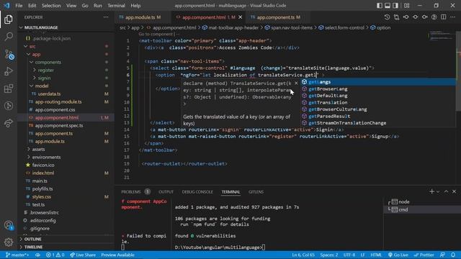Image resolution: width=461 pixels, height=259 pixels.
Task: Close the suggestion details hover
Action: click(x=296, y=83)
